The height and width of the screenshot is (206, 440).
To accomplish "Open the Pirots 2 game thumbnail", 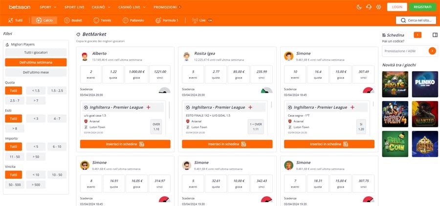I will tap(395, 84).
